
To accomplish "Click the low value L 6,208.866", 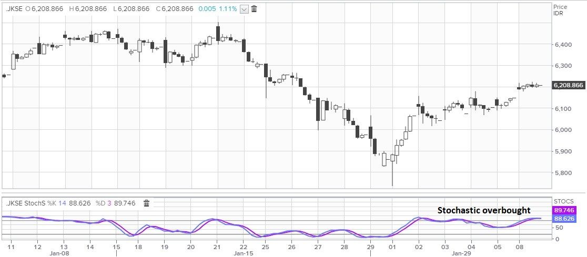I will [x=132, y=9].
